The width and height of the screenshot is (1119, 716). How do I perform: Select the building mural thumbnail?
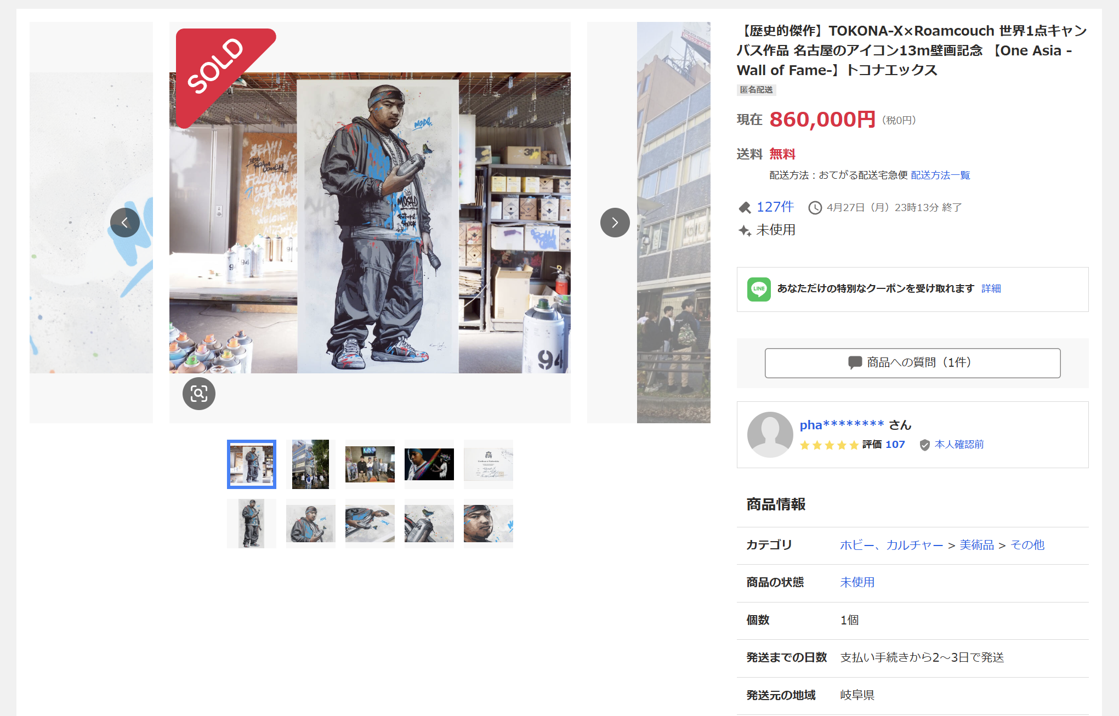pos(311,464)
